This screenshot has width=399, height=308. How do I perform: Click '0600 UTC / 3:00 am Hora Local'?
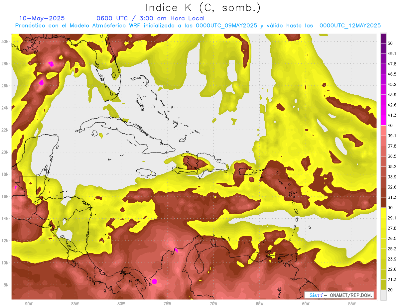pyautogui.click(x=150, y=18)
